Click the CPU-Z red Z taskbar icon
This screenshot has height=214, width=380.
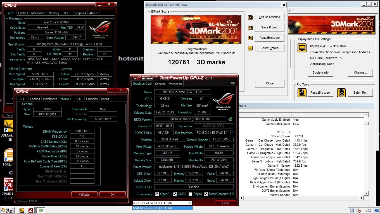[x=31, y=210]
